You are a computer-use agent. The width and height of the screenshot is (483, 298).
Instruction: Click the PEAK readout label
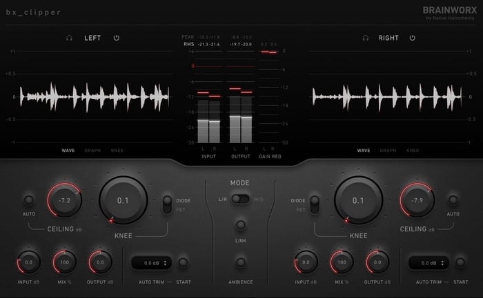coord(188,37)
